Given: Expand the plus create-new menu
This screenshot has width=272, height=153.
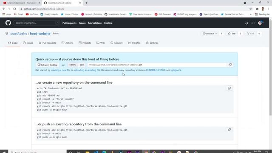Looking at the screenshot, I should (x=253, y=23).
